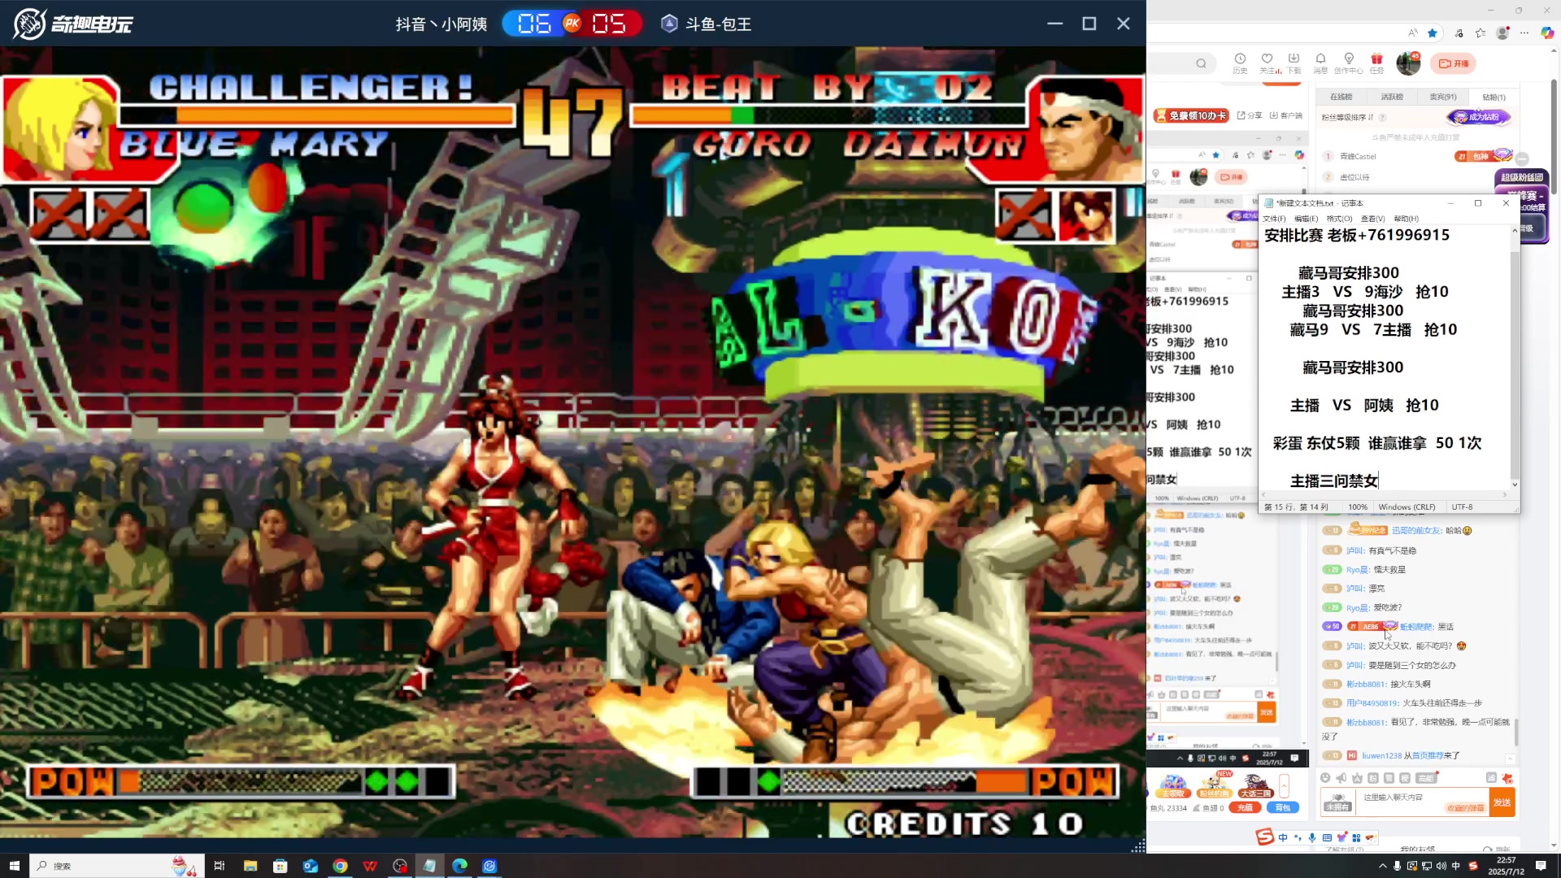Click the user avatar with 45 badge
The height and width of the screenshot is (878, 1561).
click(x=1408, y=63)
